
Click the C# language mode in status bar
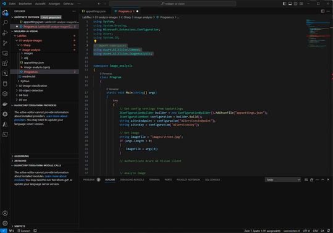[x=322, y=231]
